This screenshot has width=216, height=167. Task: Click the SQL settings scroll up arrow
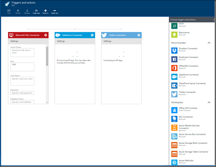click(47, 45)
